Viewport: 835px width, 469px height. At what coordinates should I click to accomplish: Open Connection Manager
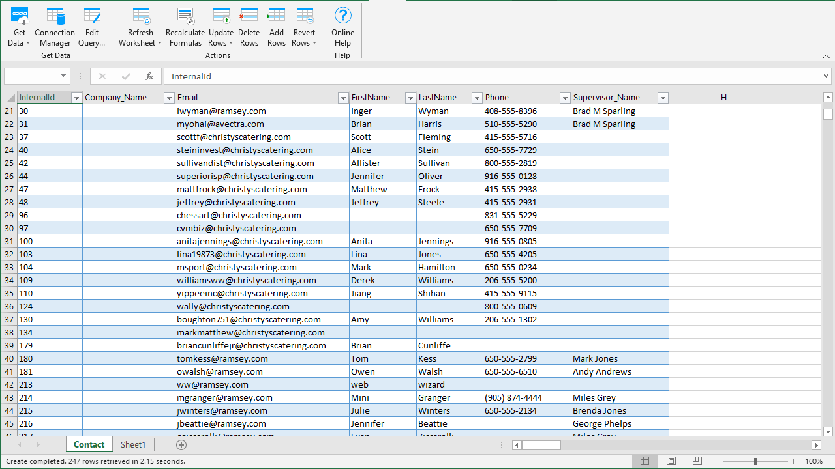click(x=55, y=27)
